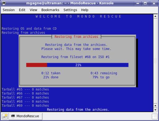Click the 21% label on progress bar
Viewport: 159px width, 121px height.
(x=78, y=65)
